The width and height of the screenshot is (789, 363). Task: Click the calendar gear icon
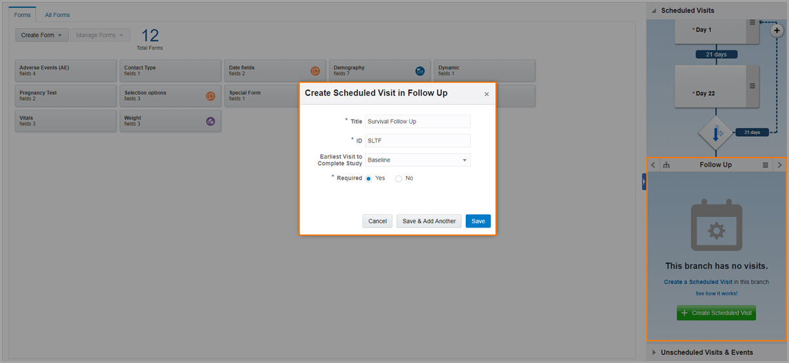(716, 226)
